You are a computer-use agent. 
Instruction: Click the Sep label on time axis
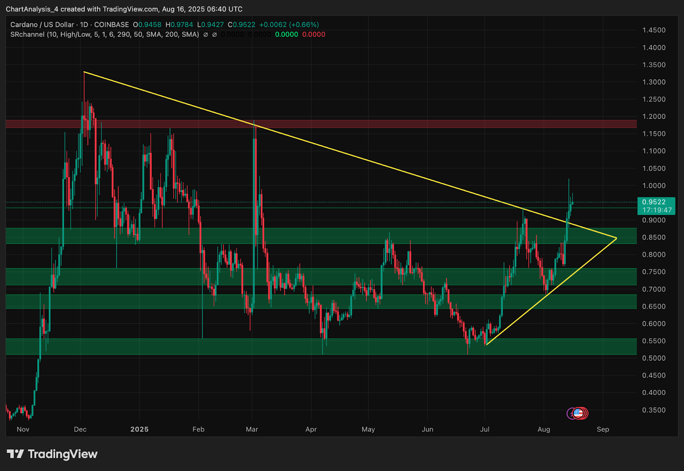click(603, 429)
